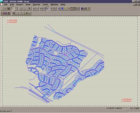The width and height of the screenshot is (140, 113).
Task: Click the red x=207200 coordinate label
Action: (x=12, y=20)
